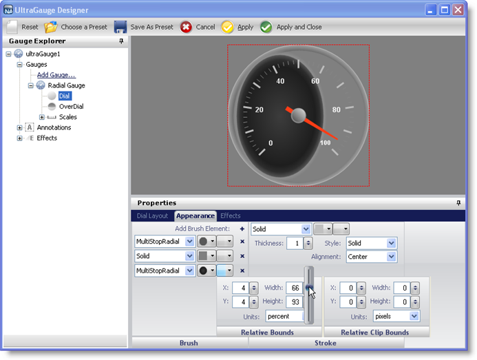Click Save As Preset floppy icon
477x360 pixels.
point(120,27)
